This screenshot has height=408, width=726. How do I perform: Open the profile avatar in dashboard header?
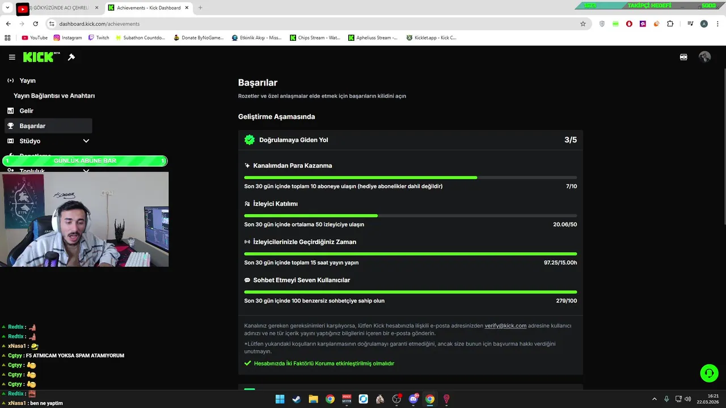click(x=704, y=57)
